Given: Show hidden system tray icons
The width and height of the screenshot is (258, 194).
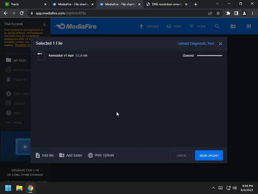Looking at the screenshot, I should coord(213,188).
